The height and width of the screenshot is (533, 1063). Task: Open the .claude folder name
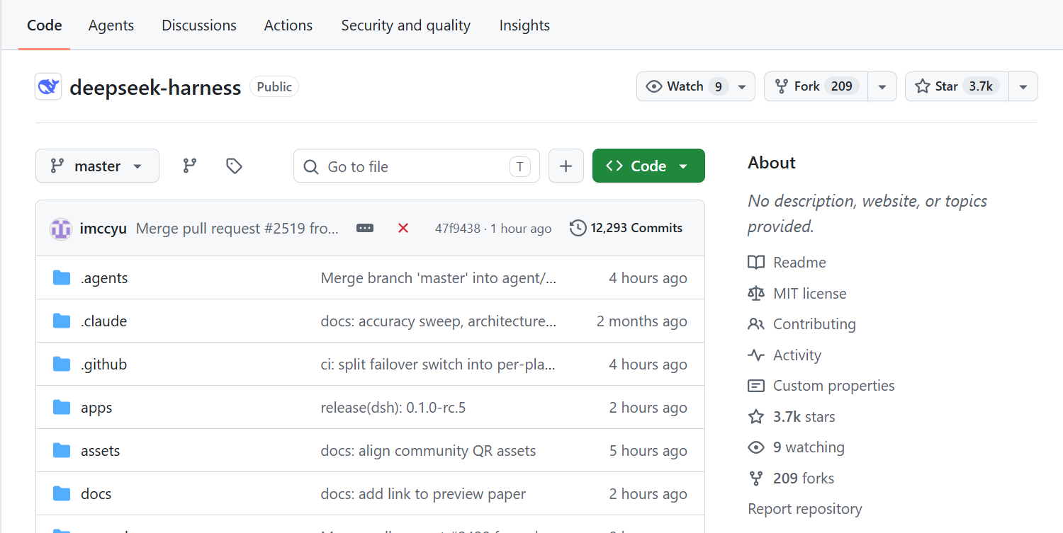click(103, 321)
